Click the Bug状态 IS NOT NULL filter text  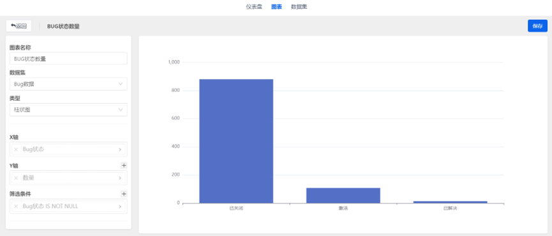coord(50,206)
